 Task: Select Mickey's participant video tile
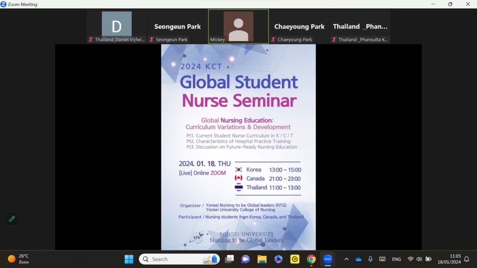(x=238, y=27)
